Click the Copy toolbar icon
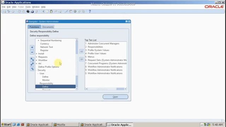The image size is (226, 127). click(x=47, y=11)
